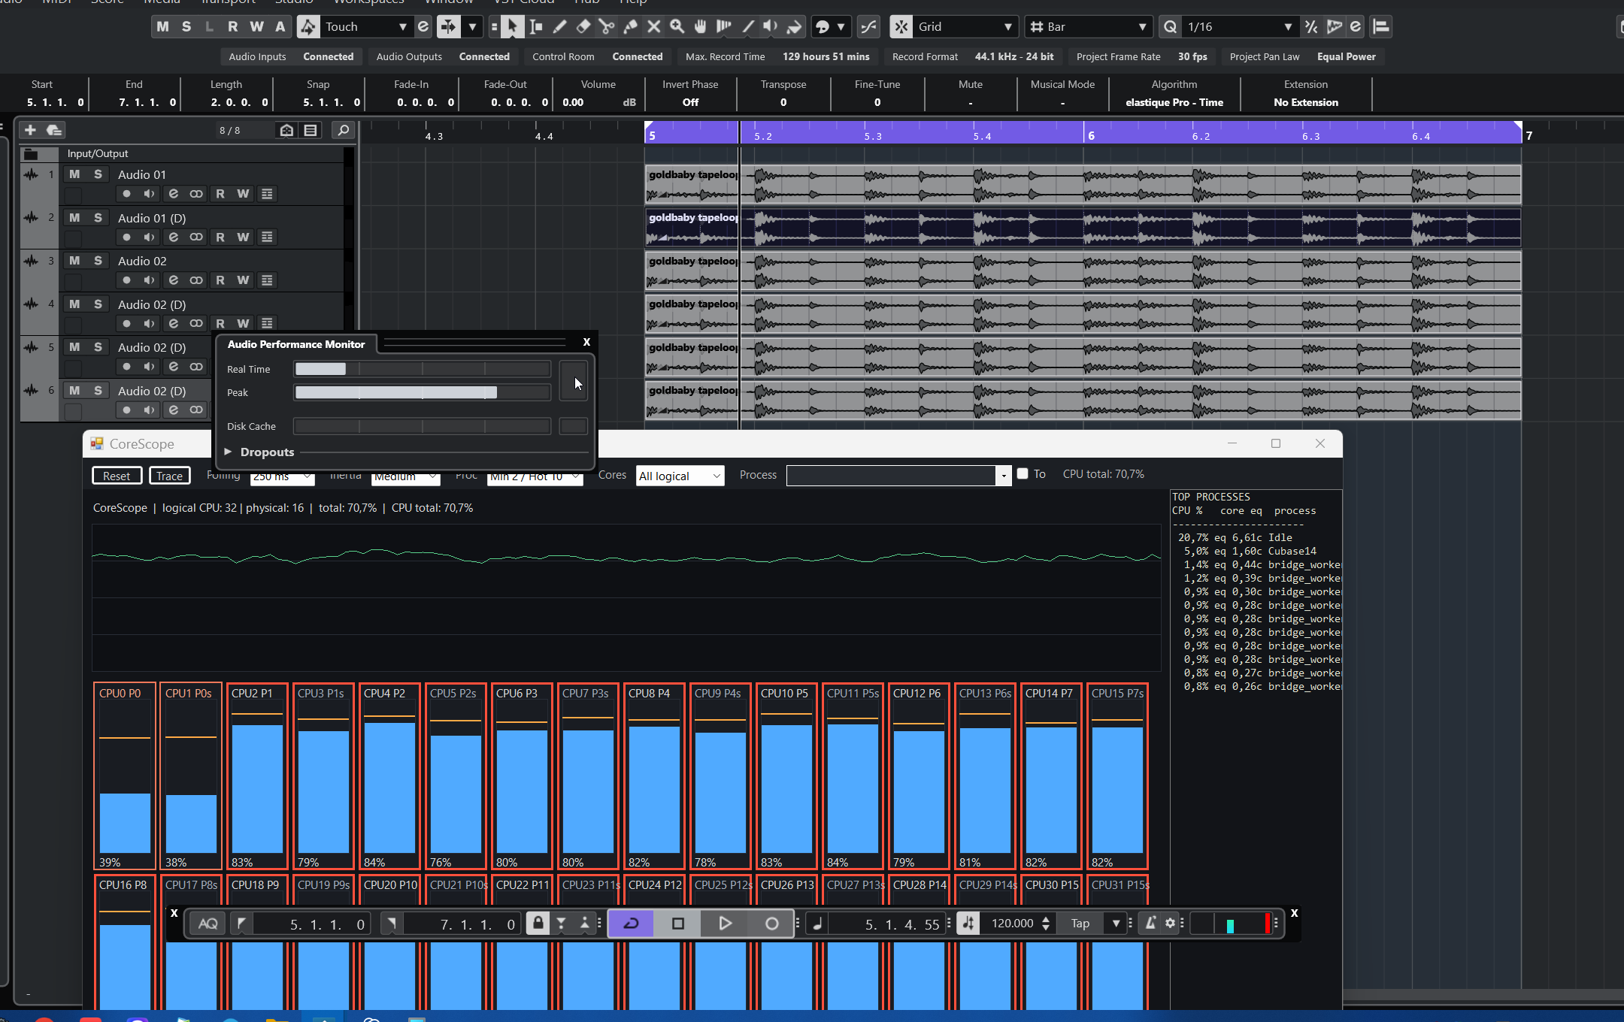Open the Tap tempo dropdown arrow

click(1116, 924)
